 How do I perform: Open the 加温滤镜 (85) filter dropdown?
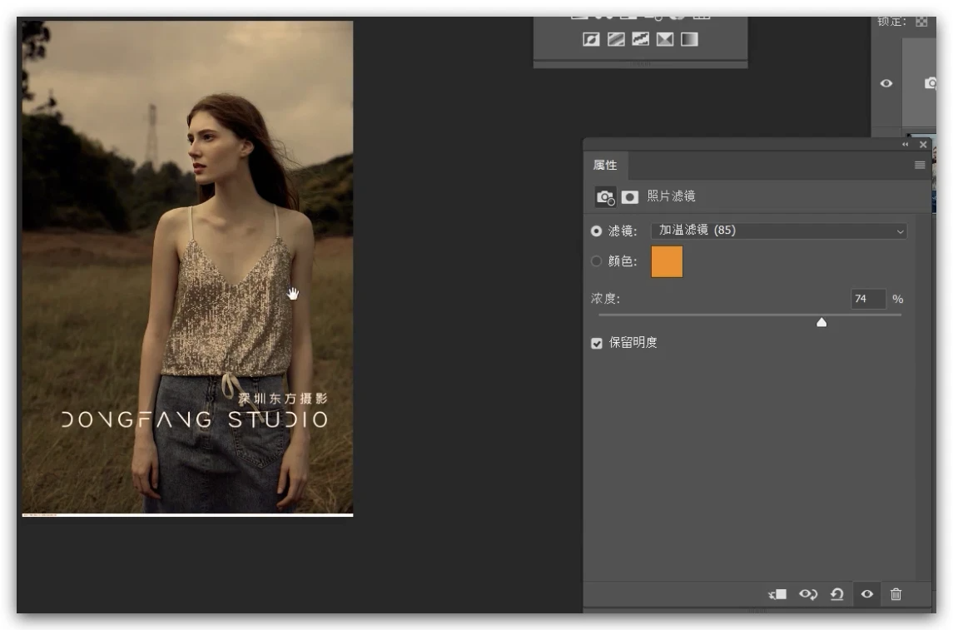coord(778,231)
